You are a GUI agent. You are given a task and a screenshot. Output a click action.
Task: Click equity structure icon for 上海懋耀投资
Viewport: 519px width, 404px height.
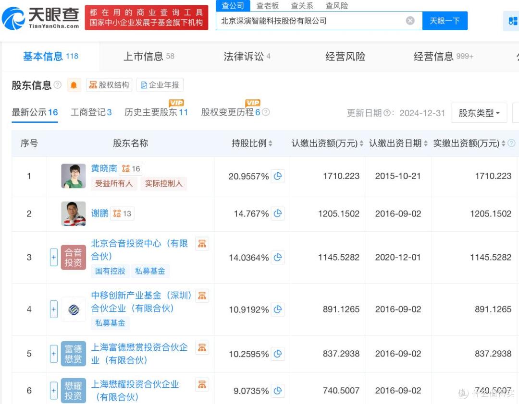click(x=202, y=384)
